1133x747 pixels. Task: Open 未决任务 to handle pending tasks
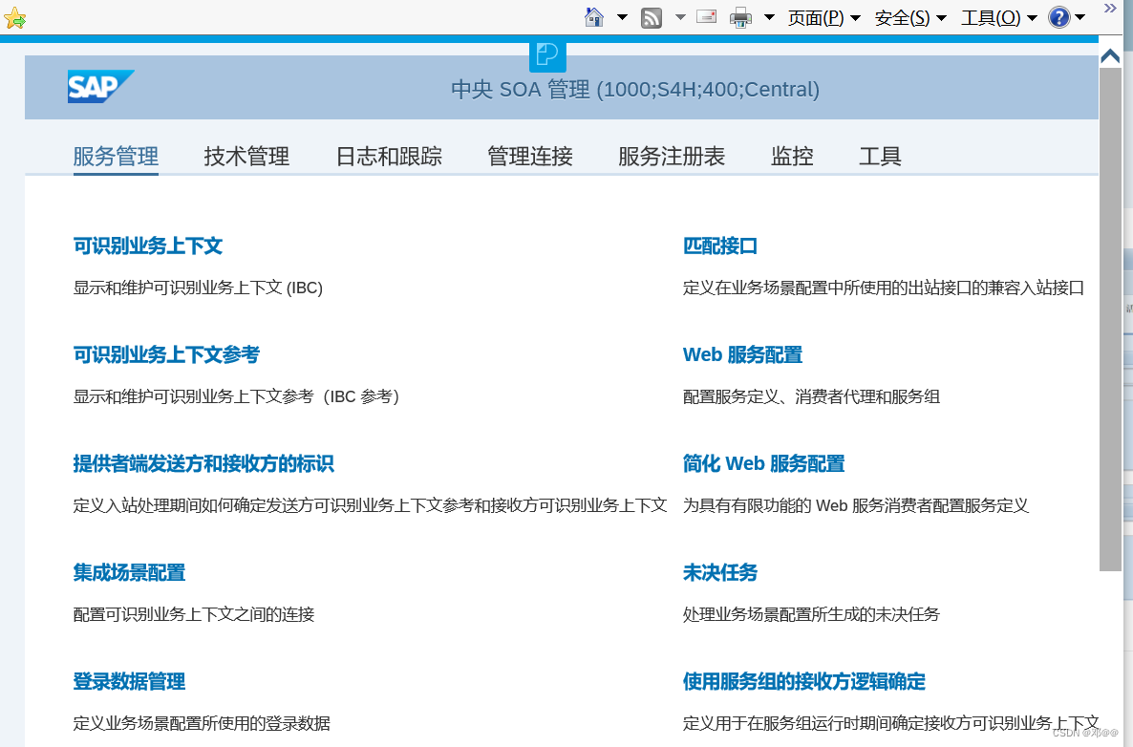[x=720, y=572]
